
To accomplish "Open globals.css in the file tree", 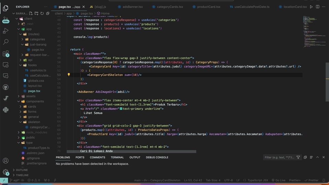I will coord(36,81).
